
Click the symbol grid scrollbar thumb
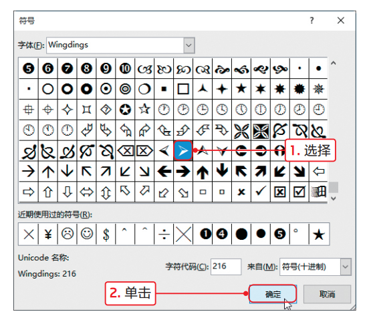pos(334,187)
